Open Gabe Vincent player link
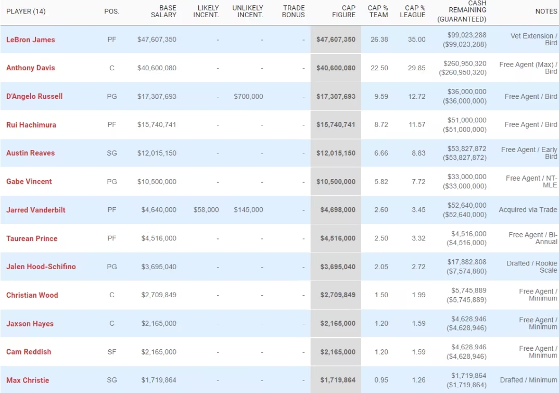559x393 pixels. (x=29, y=182)
